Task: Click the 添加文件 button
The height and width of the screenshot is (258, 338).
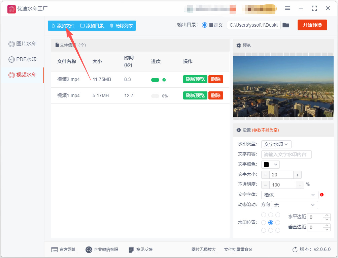Action: 63,26
